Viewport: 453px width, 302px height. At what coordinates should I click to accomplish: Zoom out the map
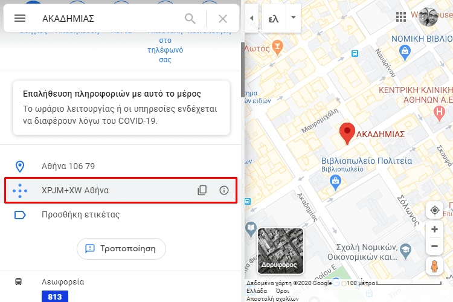tap(434, 246)
